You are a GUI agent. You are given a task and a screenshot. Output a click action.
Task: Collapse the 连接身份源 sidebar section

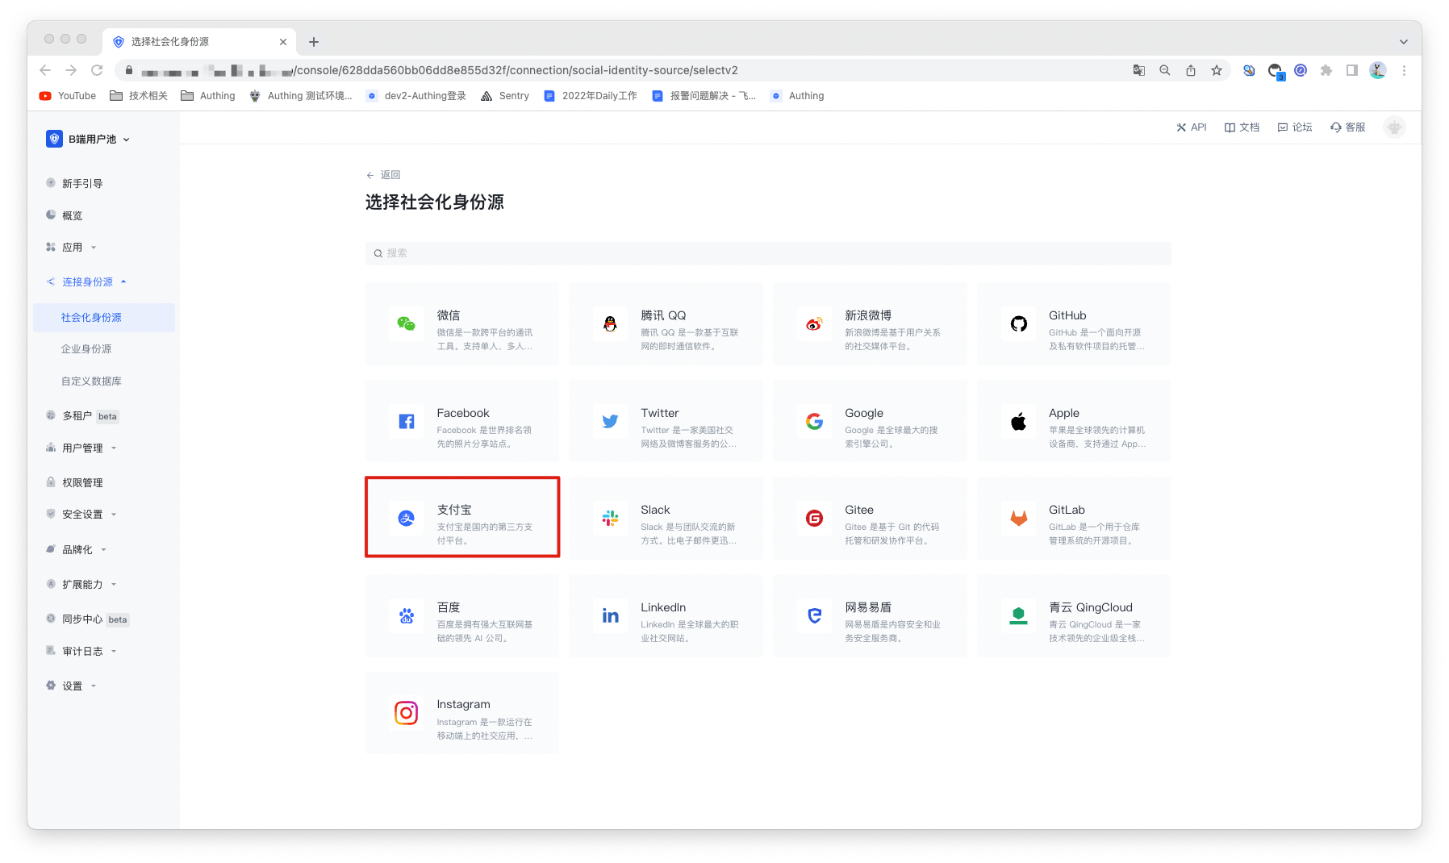coord(87,282)
